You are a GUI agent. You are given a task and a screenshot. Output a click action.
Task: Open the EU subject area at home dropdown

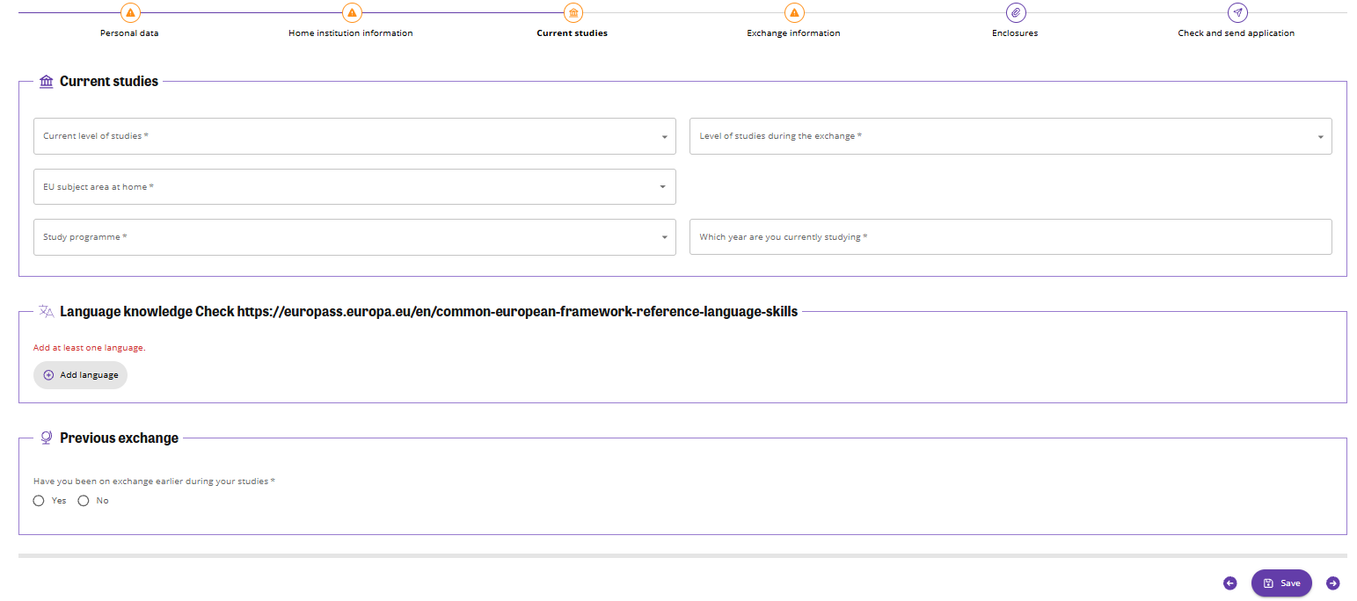tap(354, 187)
